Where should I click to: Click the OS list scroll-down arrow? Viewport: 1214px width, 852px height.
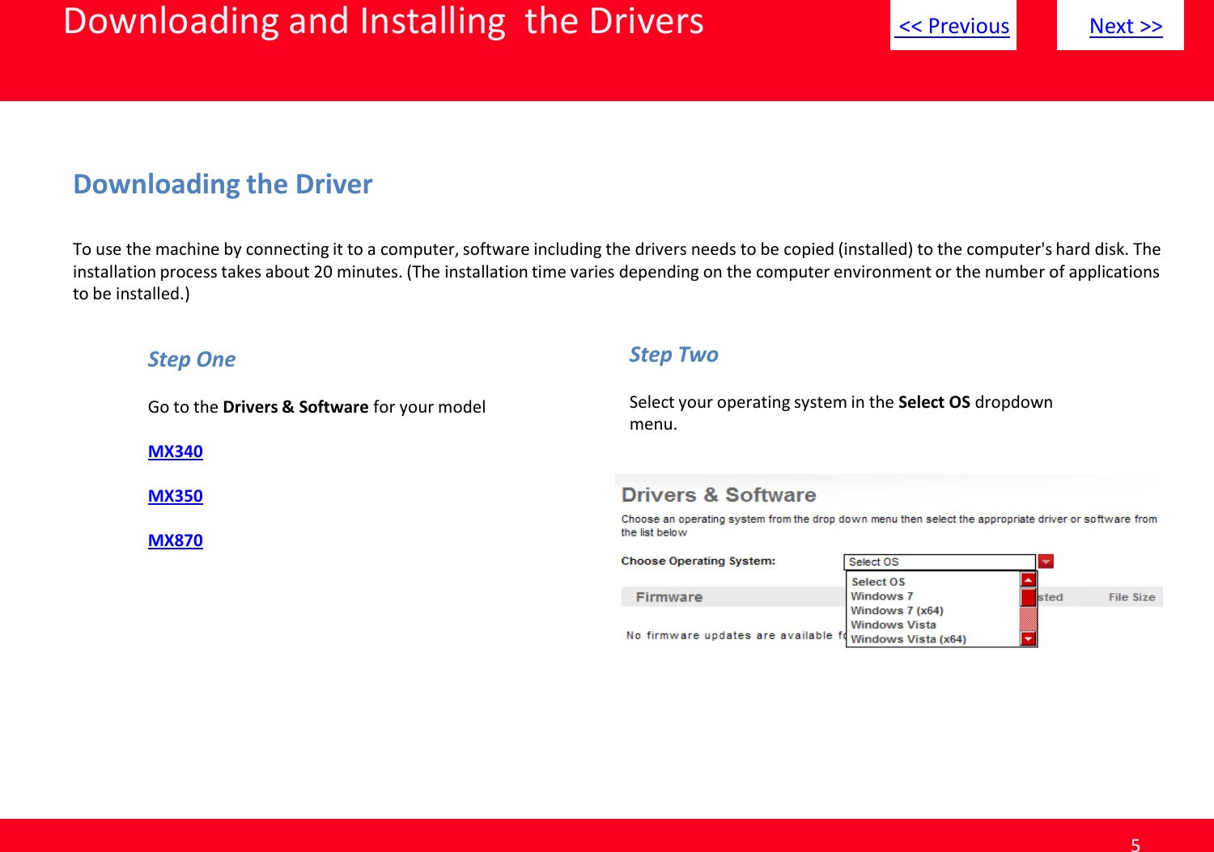point(1029,639)
